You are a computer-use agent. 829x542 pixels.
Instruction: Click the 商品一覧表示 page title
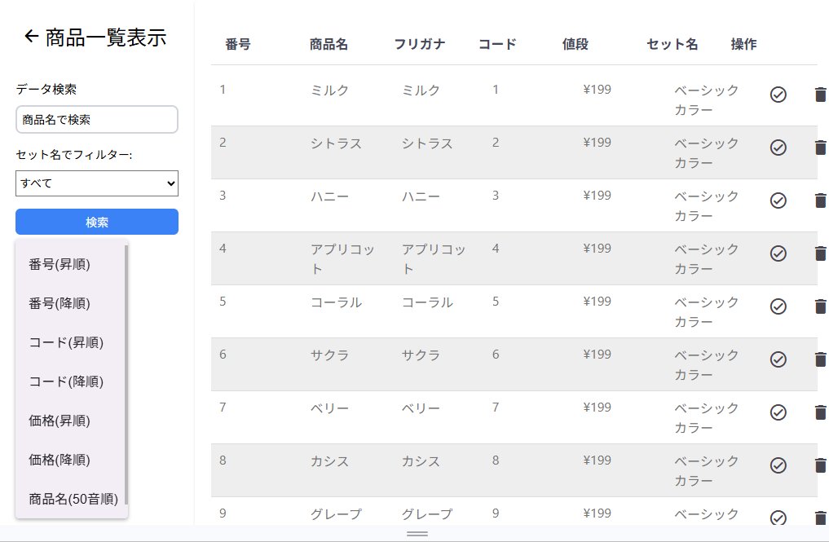[x=106, y=37]
